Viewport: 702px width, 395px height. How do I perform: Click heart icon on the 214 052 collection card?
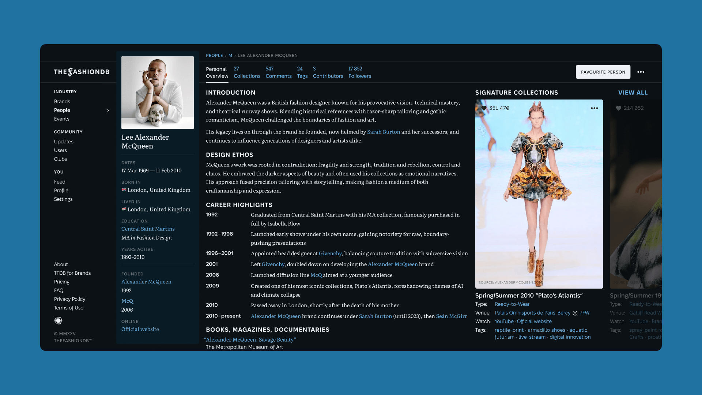click(619, 108)
